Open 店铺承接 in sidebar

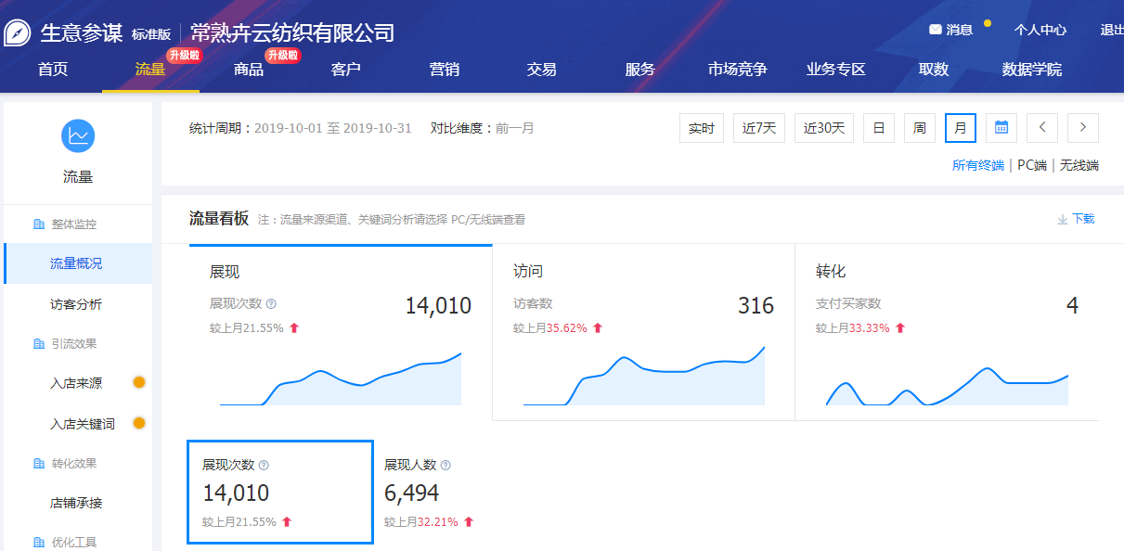point(78,503)
